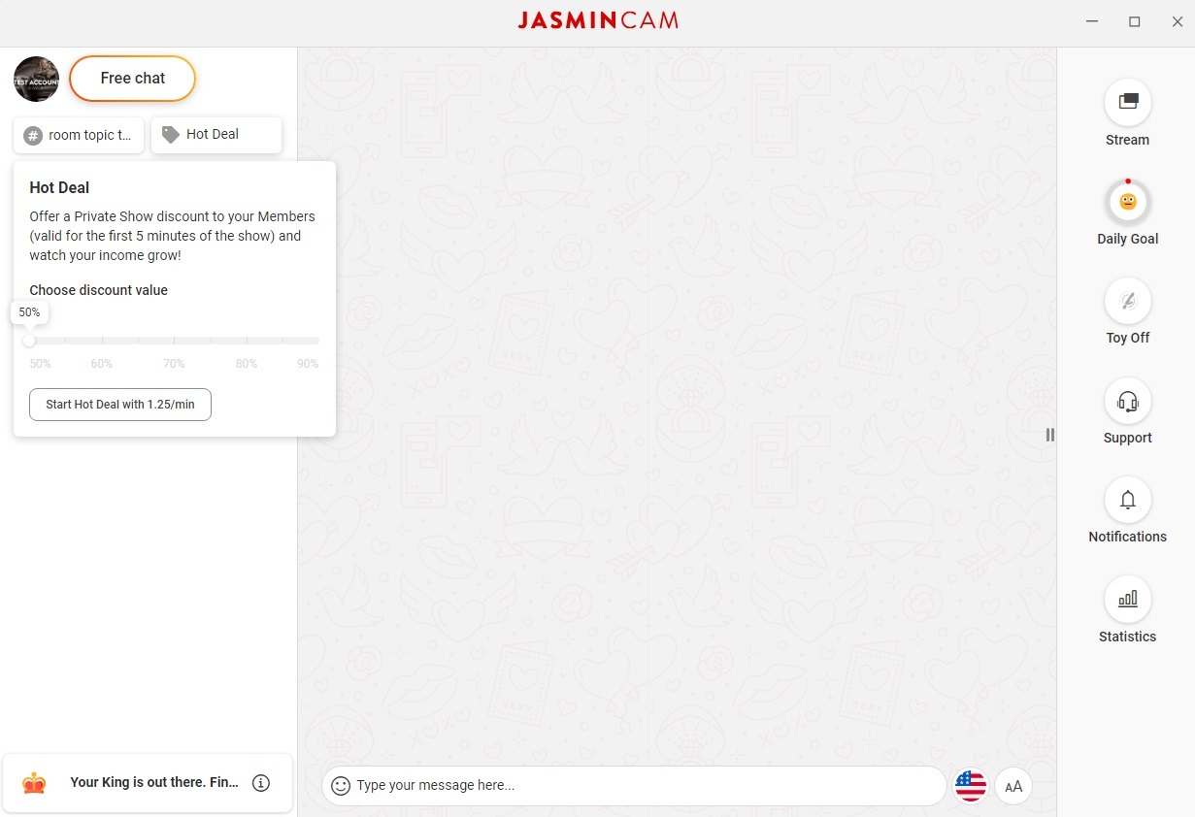
Task: Toggle the Hot Deal chip
Action: coord(216,135)
